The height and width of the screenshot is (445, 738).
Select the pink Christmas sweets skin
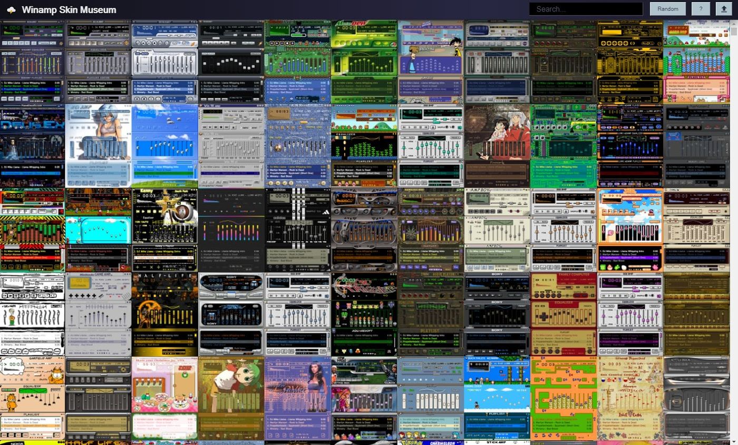(x=165, y=399)
